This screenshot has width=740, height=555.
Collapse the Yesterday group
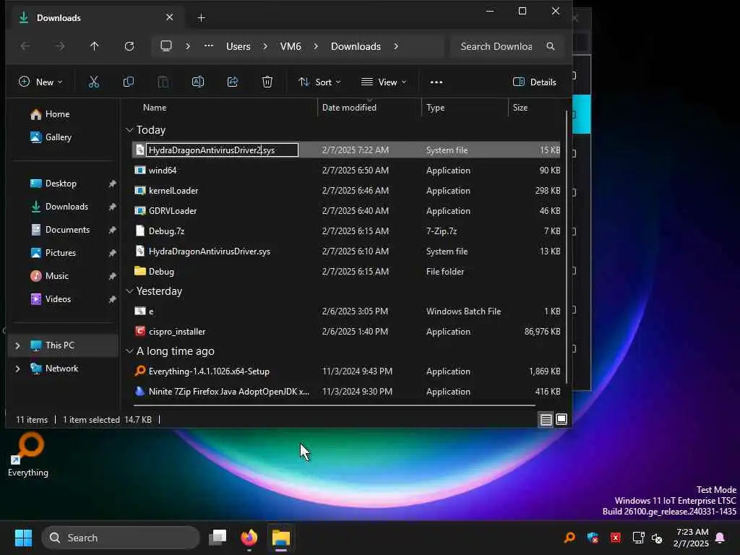click(129, 291)
